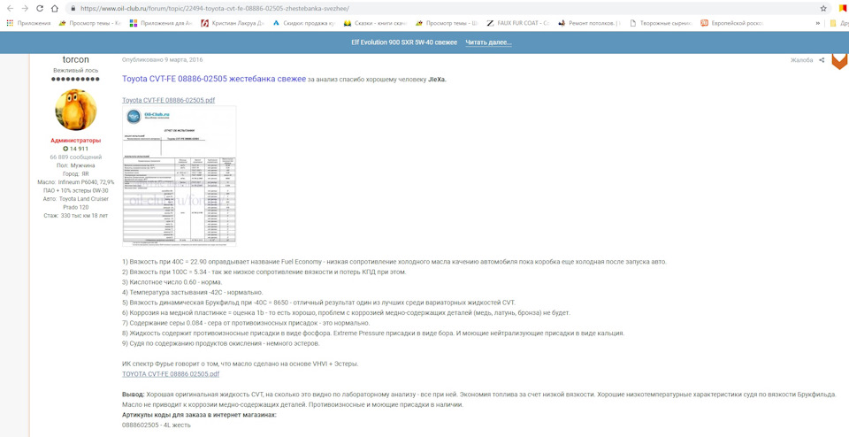
Task: Open 'Просмотр темы - Ш' bookmark
Action: click(x=447, y=23)
